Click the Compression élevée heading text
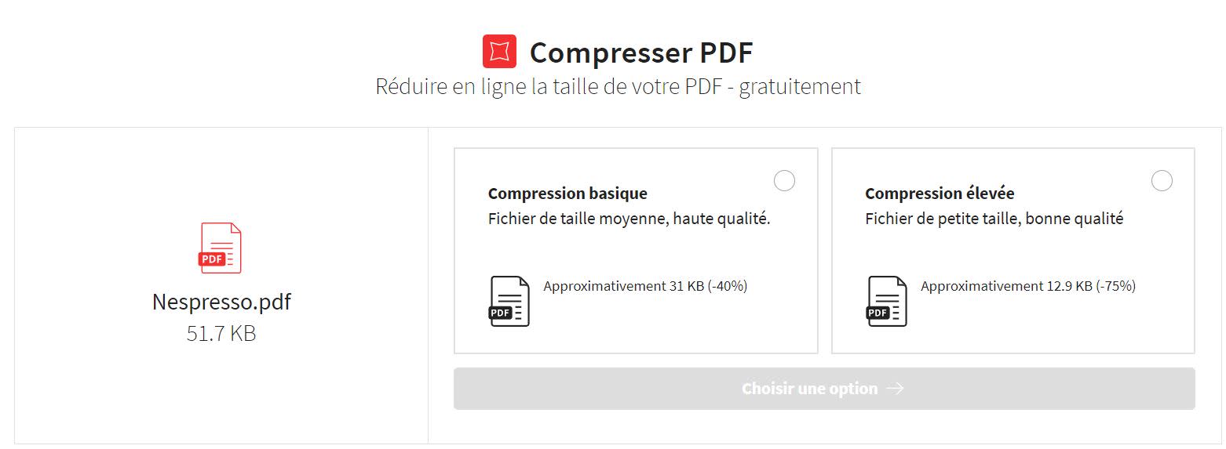1226x449 pixels. 940,194
